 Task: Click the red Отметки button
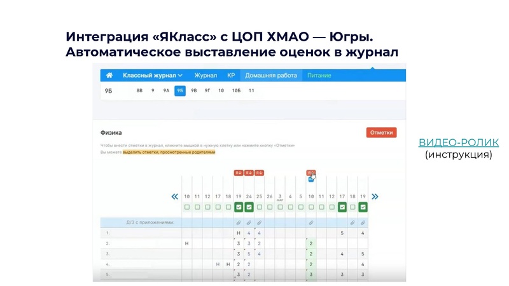click(381, 133)
